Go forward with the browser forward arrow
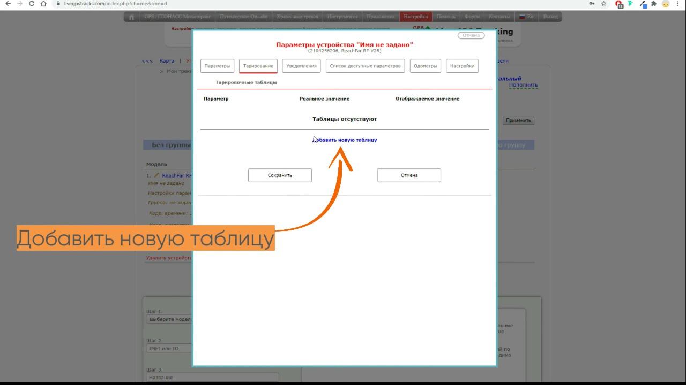 click(x=20, y=4)
